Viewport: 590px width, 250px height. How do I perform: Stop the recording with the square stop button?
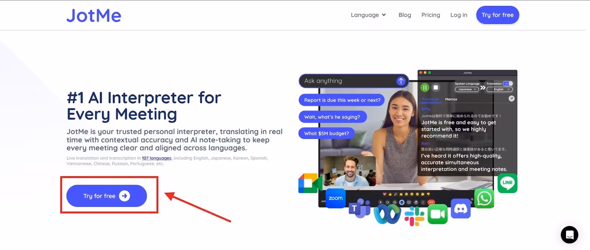click(436, 87)
